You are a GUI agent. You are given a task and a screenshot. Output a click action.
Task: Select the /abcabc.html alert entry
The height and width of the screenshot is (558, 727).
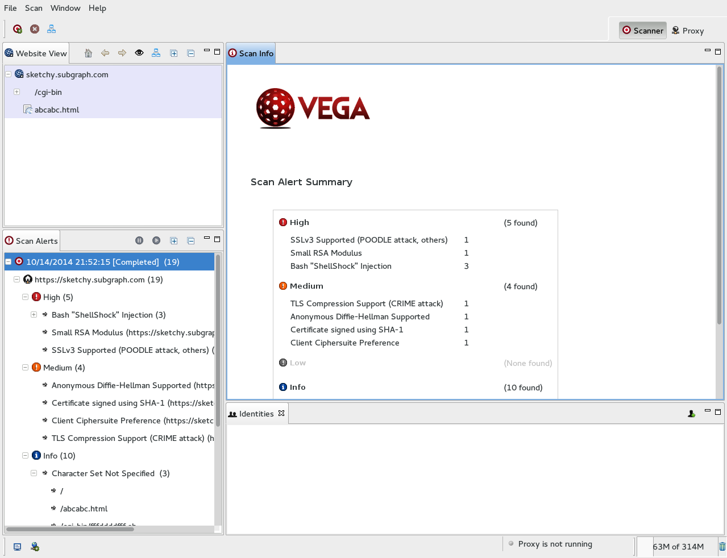point(84,509)
